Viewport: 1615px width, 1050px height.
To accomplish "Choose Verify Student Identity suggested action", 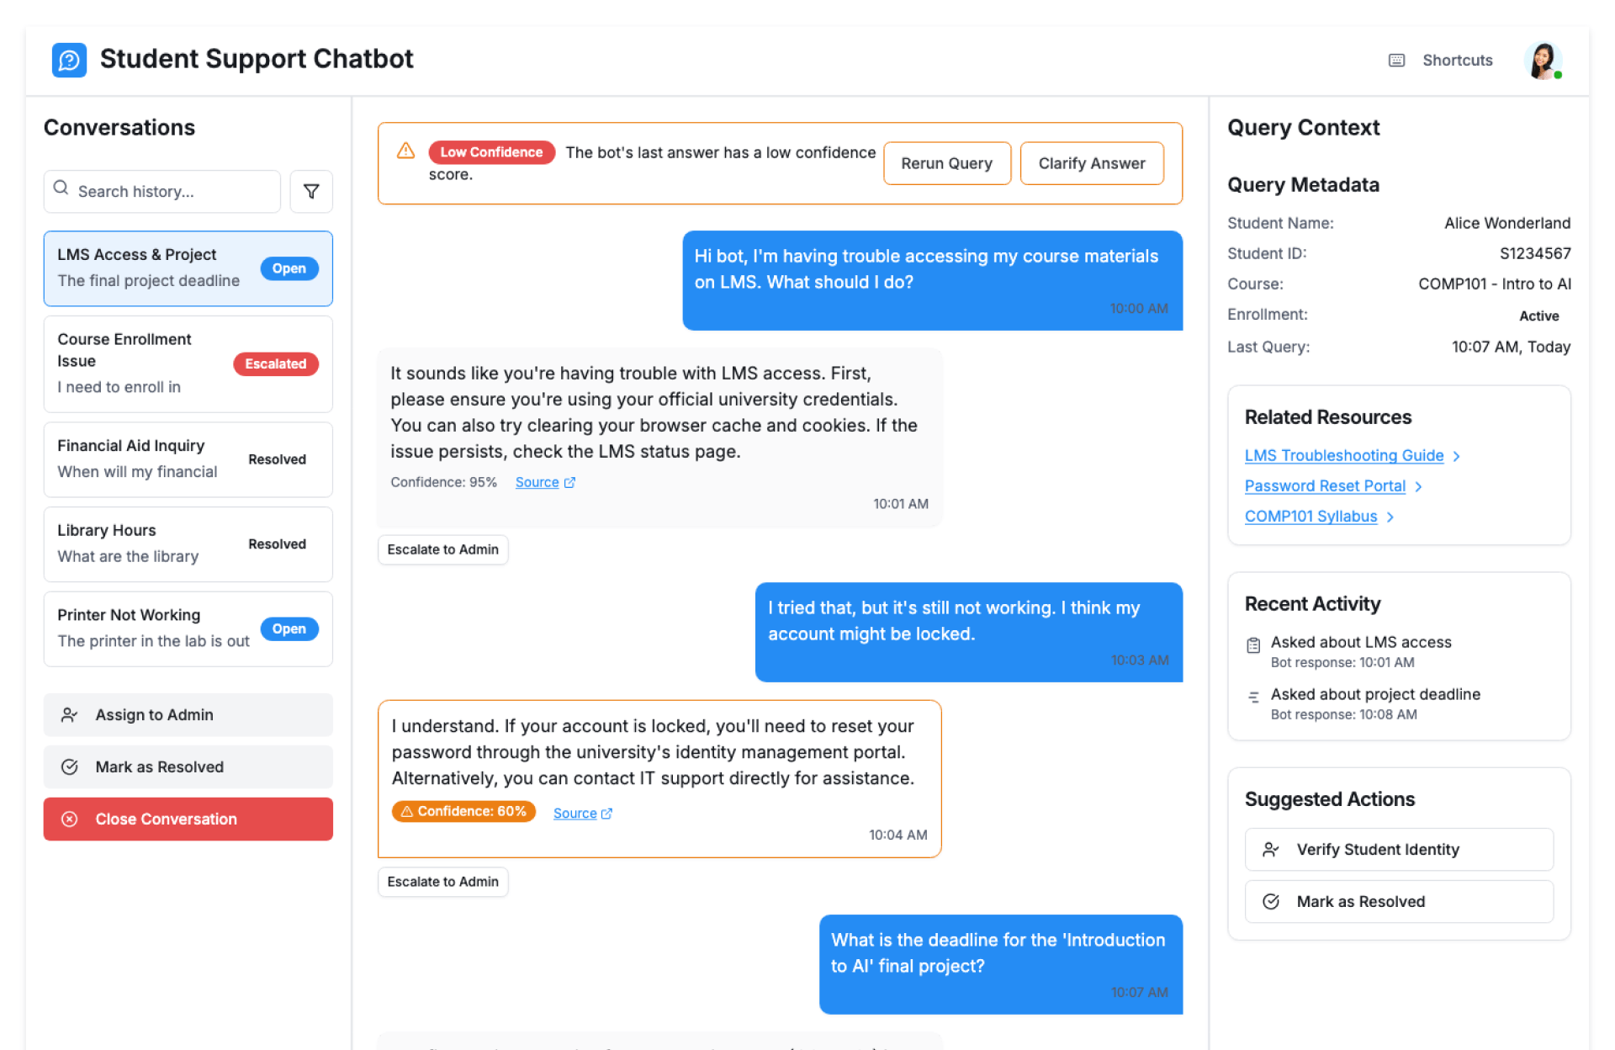I will 1398,850.
